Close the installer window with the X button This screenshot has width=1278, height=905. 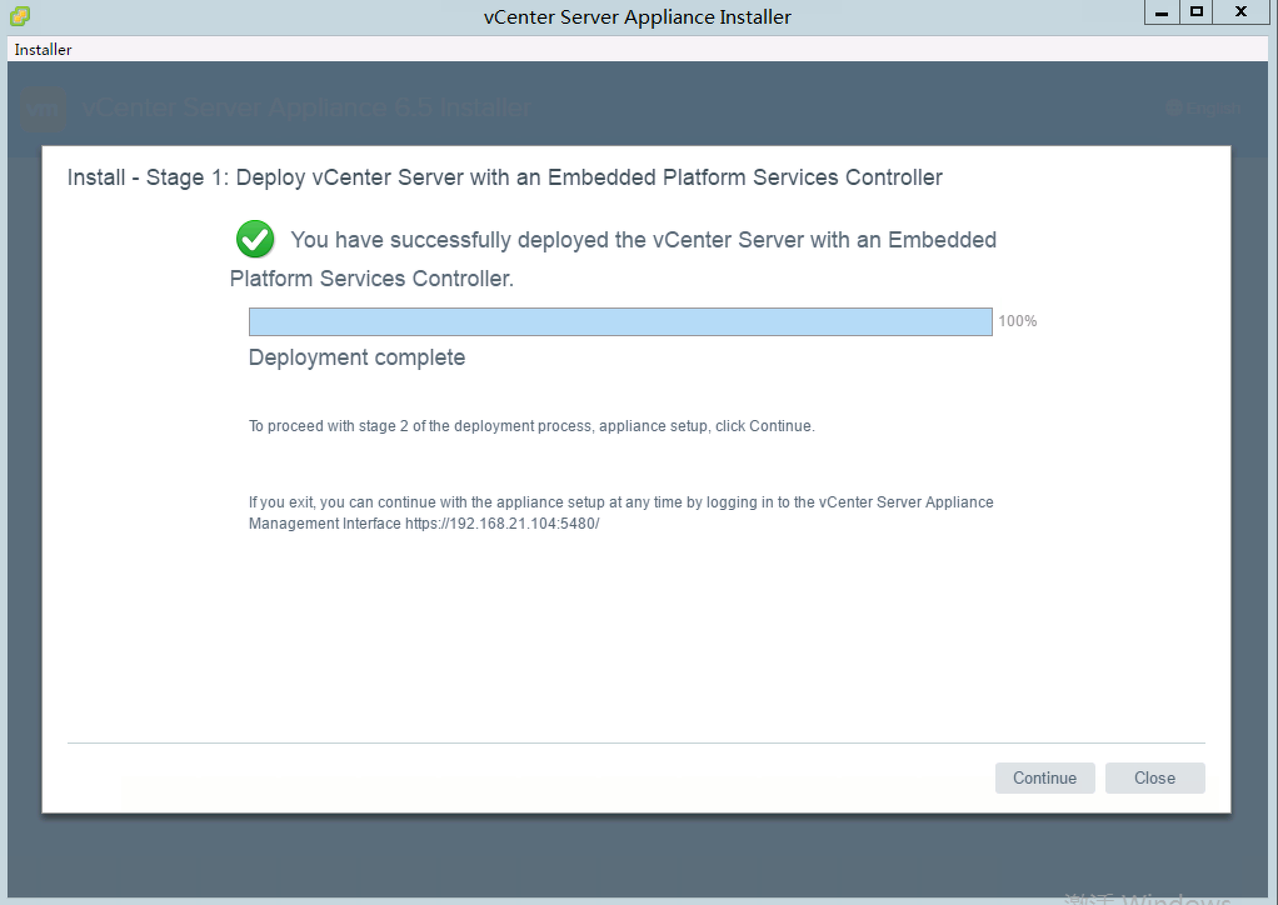pyautogui.click(x=1241, y=12)
